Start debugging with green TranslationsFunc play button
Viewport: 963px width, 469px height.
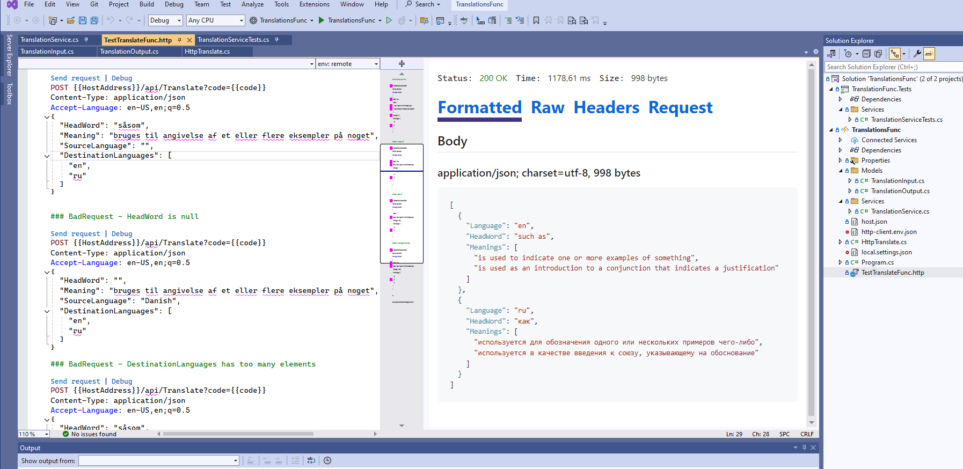(x=322, y=20)
